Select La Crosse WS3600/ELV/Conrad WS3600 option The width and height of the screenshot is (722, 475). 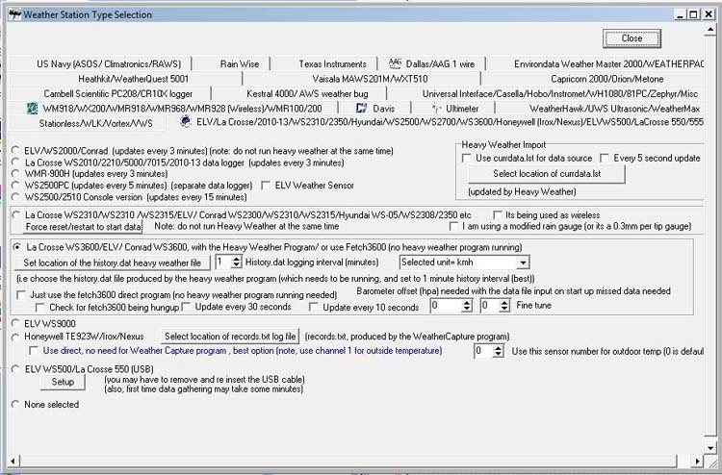(x=17, y=247)
